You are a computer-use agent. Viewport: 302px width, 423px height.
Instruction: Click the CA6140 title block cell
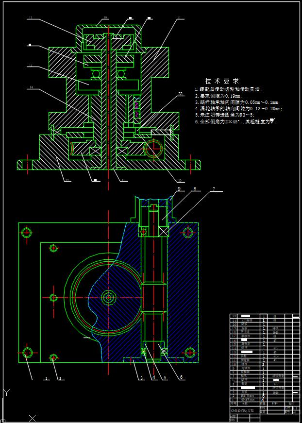245,410
